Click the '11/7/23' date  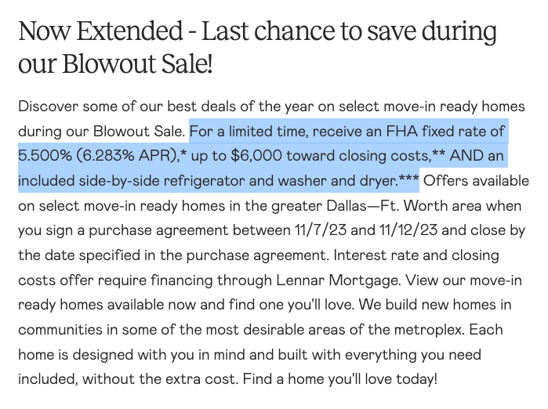pyautogui.click(x=321, y=230)
